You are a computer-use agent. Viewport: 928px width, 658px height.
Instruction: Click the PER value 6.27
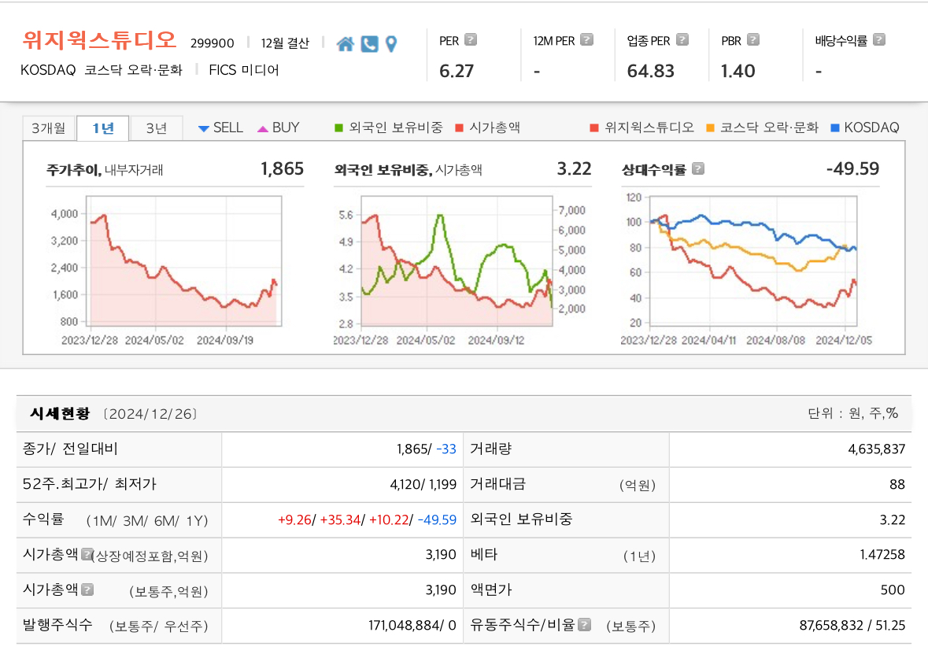pos(457,71)
